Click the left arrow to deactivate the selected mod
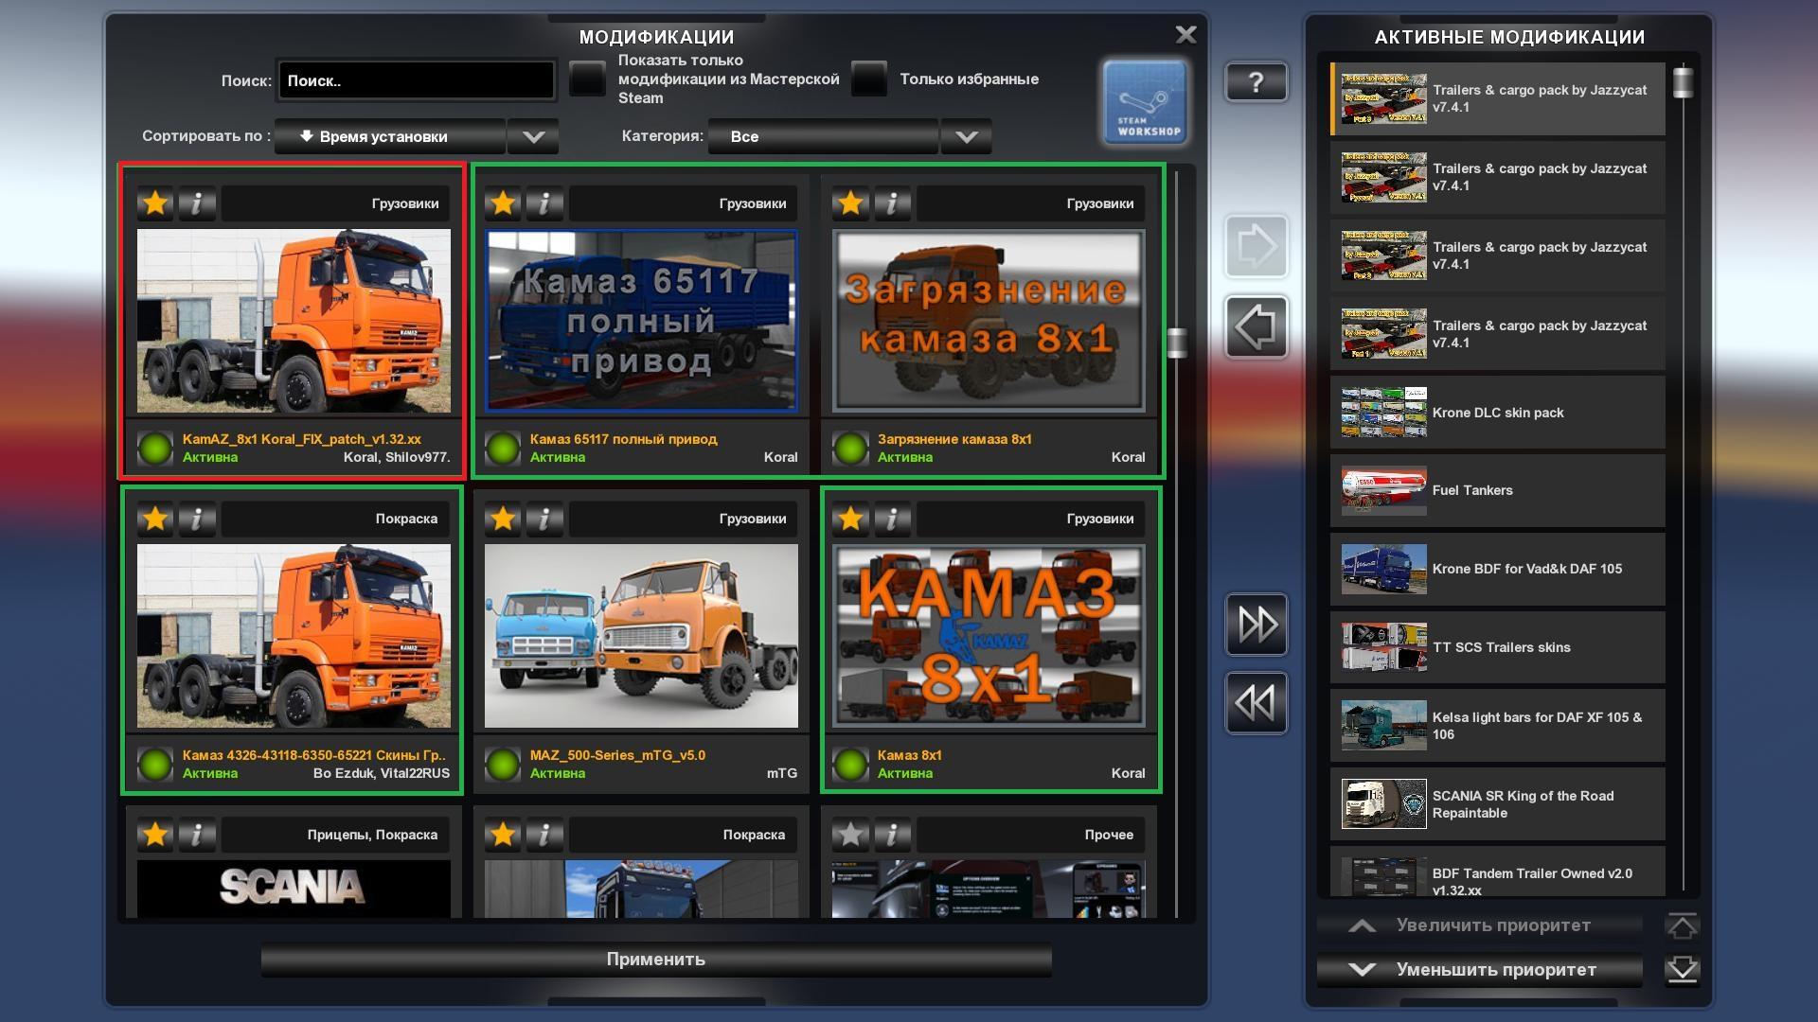The image size is (1818, 1022). coord(1256,327)
